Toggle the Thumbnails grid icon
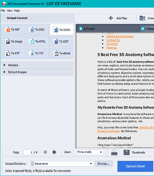 point(127,152)
